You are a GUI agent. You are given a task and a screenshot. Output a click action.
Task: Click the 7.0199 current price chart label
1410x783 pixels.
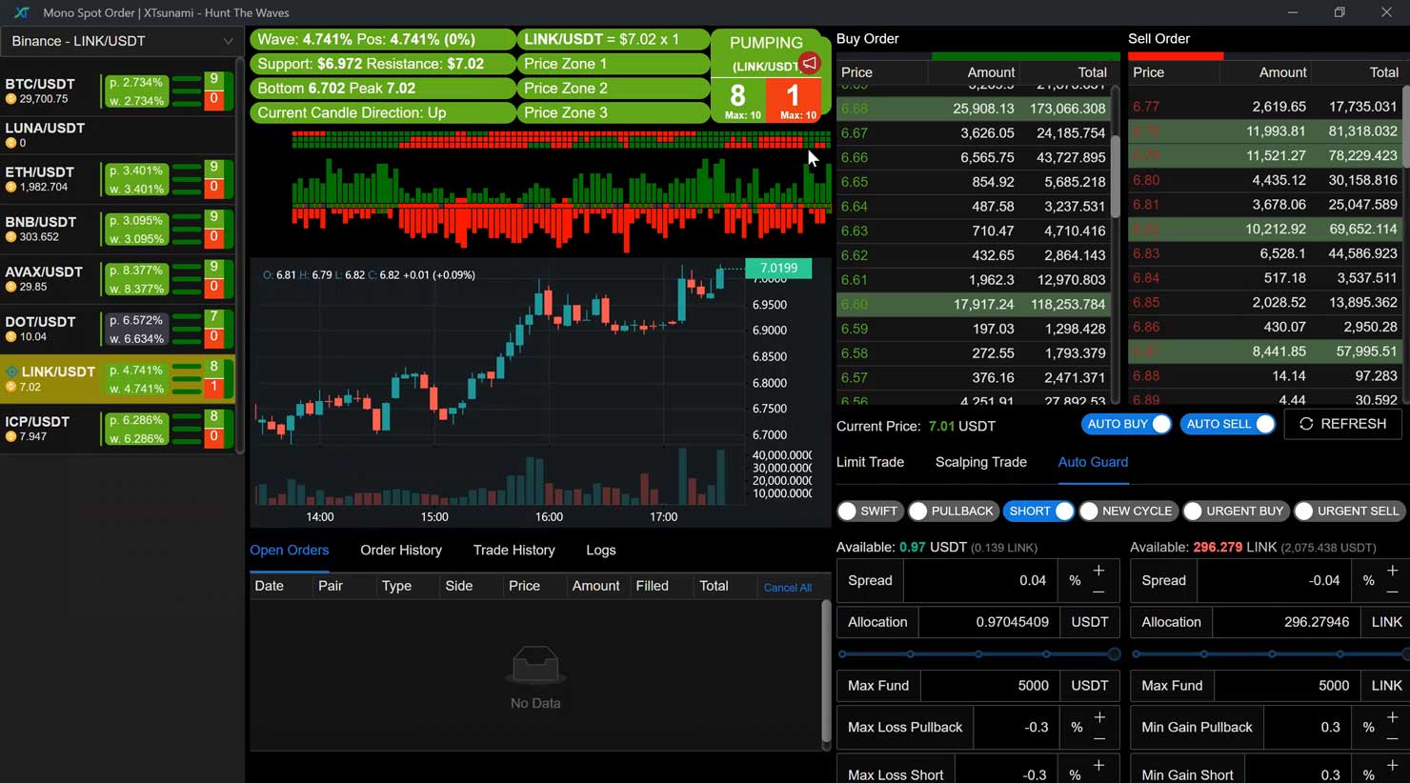779,268
